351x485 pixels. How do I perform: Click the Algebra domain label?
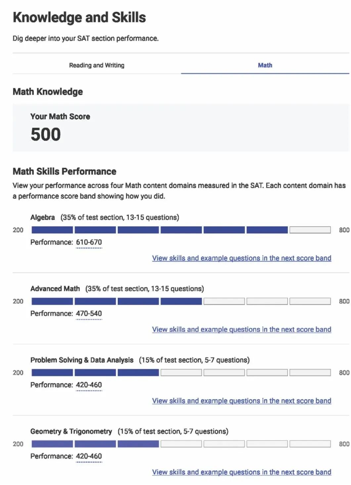pyautogui.click(x=43, y=217)
